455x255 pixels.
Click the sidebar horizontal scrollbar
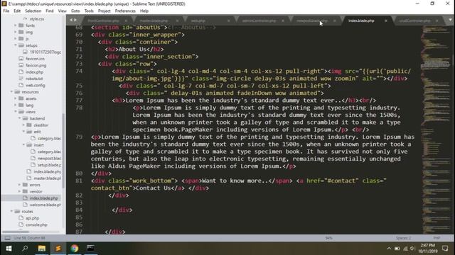point(16,232)
